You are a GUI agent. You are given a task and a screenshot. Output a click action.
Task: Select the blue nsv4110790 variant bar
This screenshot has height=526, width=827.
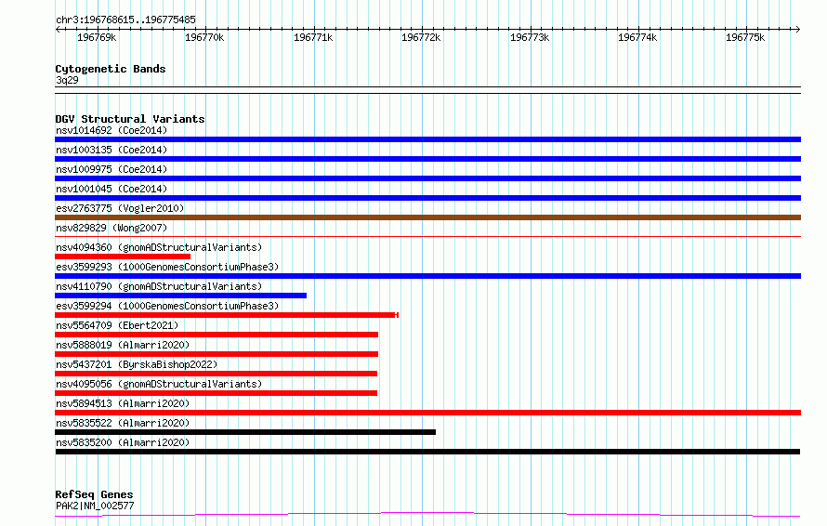(x=180, y=296)
